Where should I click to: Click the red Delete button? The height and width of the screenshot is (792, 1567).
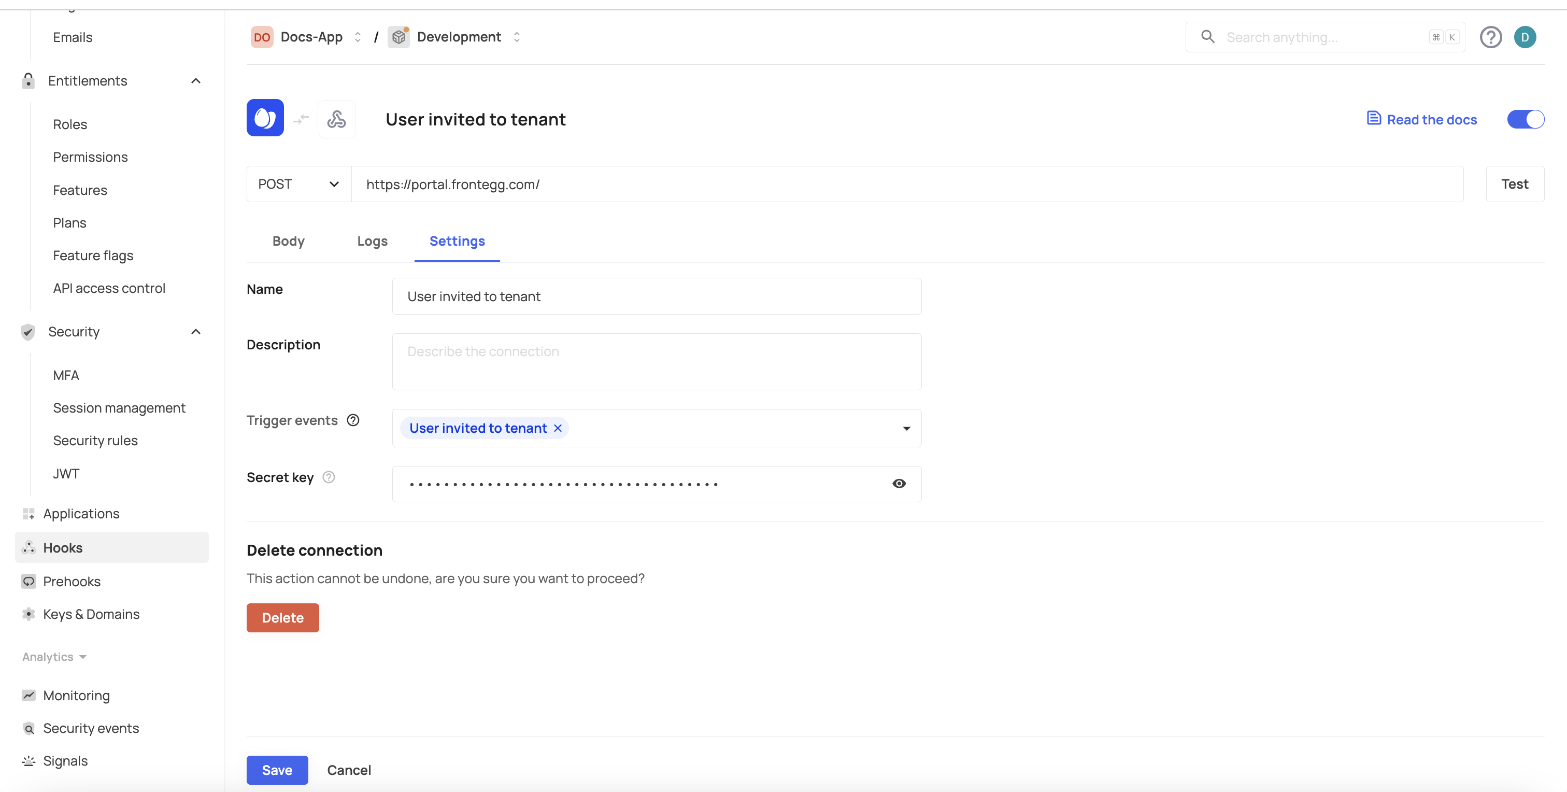tap(282, 617)
